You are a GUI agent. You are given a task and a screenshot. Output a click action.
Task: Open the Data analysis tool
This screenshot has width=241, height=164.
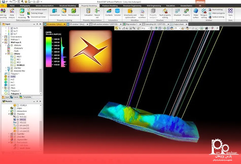point(12,13)
